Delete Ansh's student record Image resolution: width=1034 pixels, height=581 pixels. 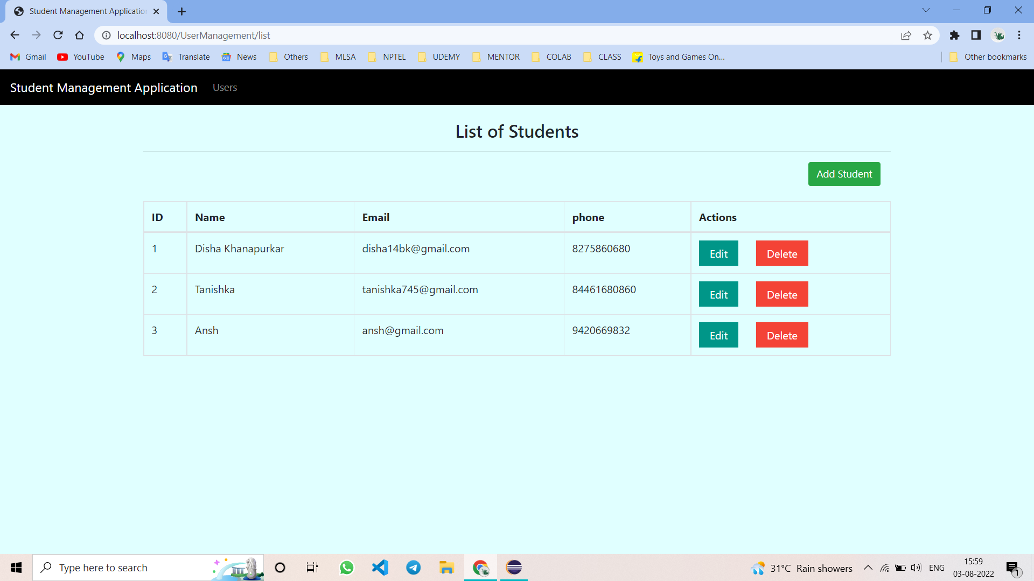(782, 335)
